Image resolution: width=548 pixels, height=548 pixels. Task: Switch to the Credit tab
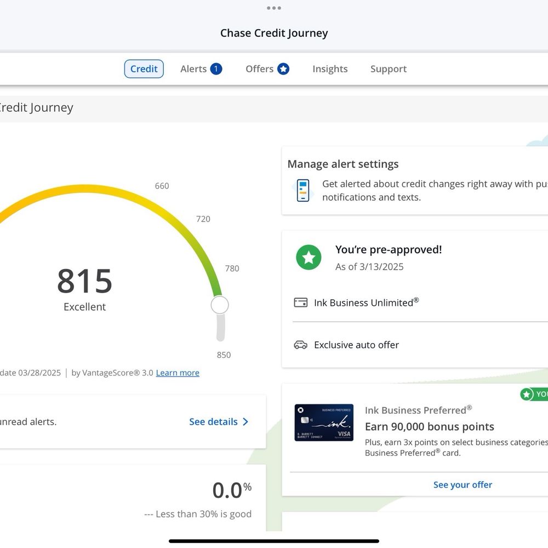[x=144, y=69]
